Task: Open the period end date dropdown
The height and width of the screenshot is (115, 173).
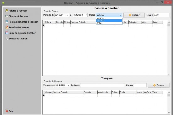Action: pos(86,15)
